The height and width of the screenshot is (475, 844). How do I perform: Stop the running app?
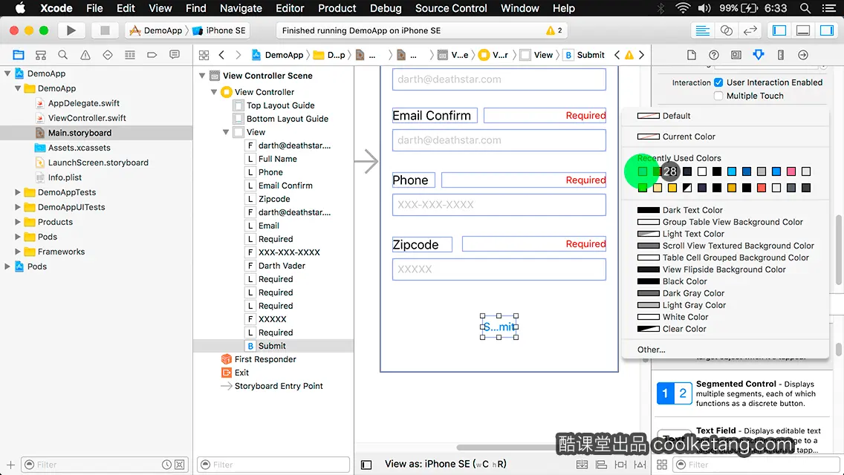click(105, 30)
